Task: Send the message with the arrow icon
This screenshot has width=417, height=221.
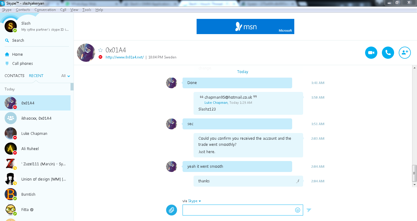Action: click(x=309, y=210)
